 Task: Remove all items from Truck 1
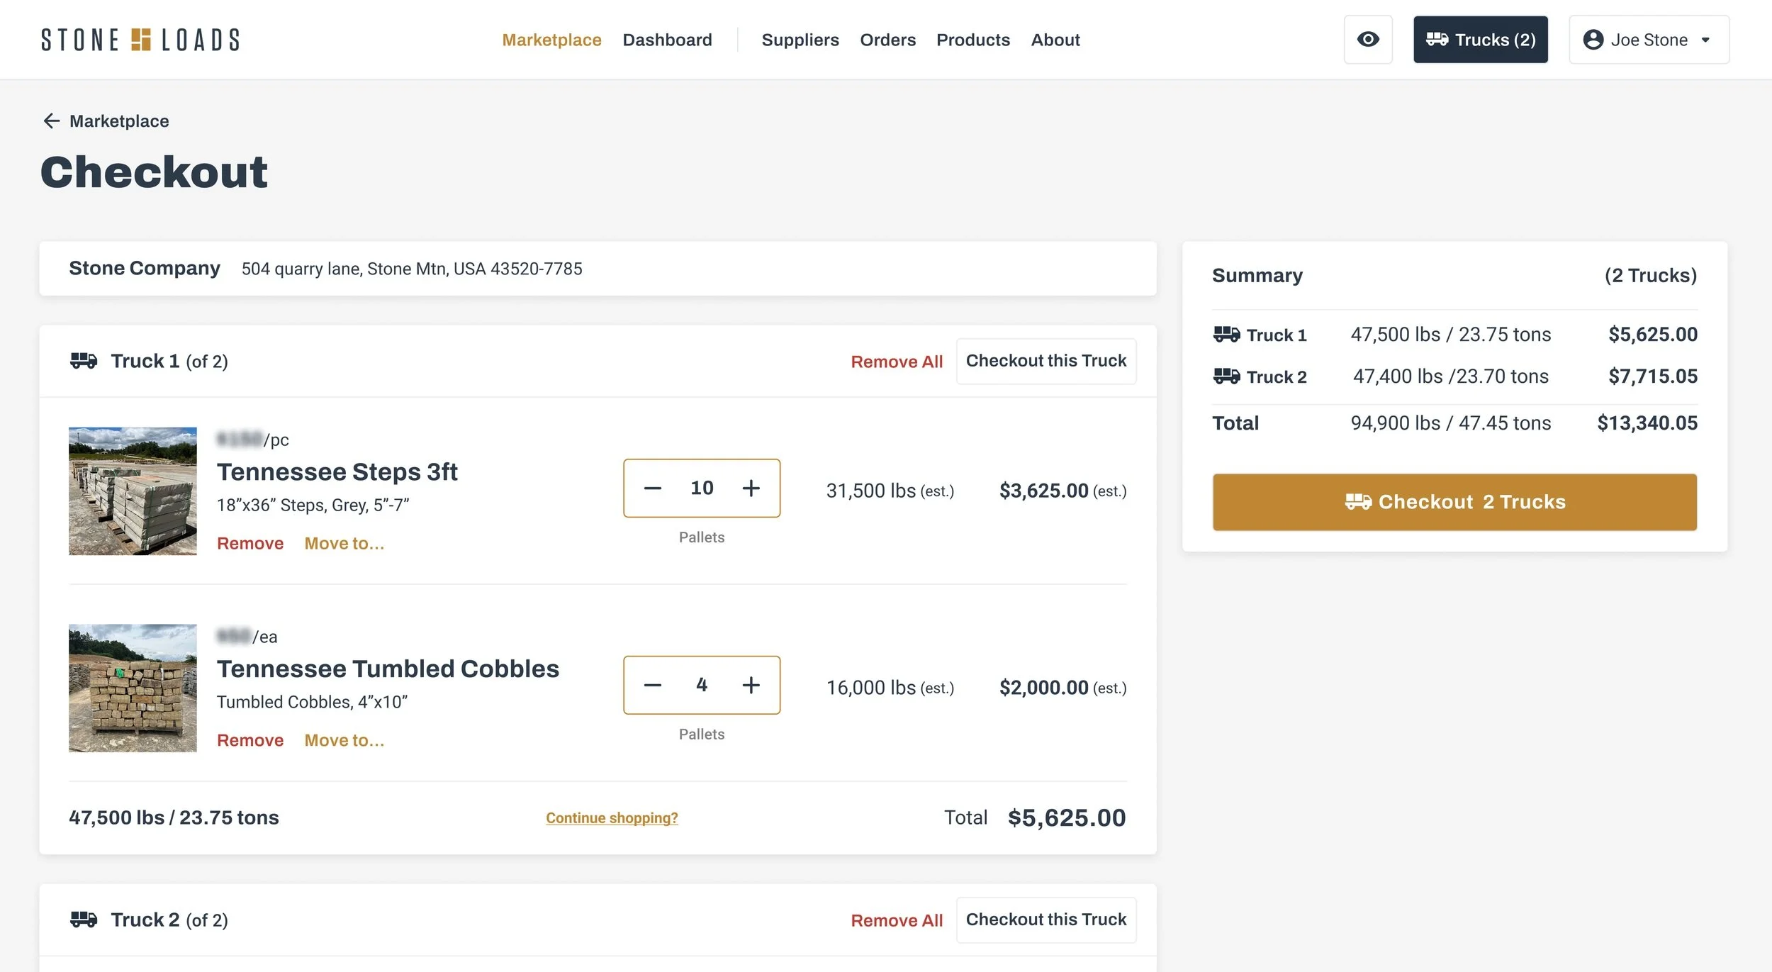(x=896, y=361)
